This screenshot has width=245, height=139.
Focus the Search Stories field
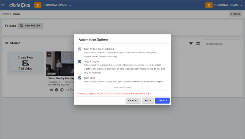click(221, 44)
